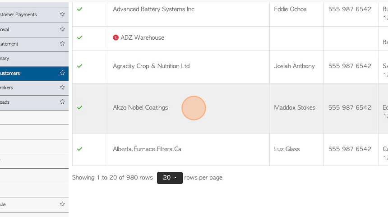
Task: Click the star next to Leads
Action: (62, 102)
